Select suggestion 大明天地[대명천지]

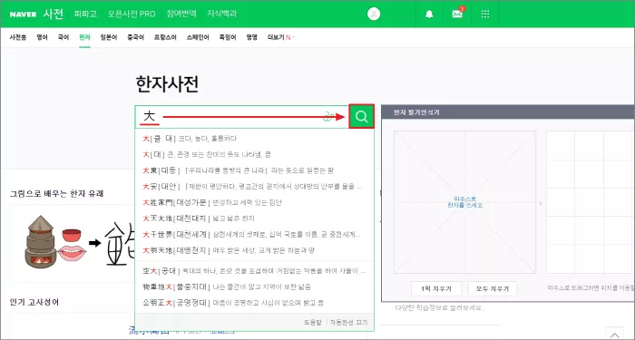(x=254, y=250)
